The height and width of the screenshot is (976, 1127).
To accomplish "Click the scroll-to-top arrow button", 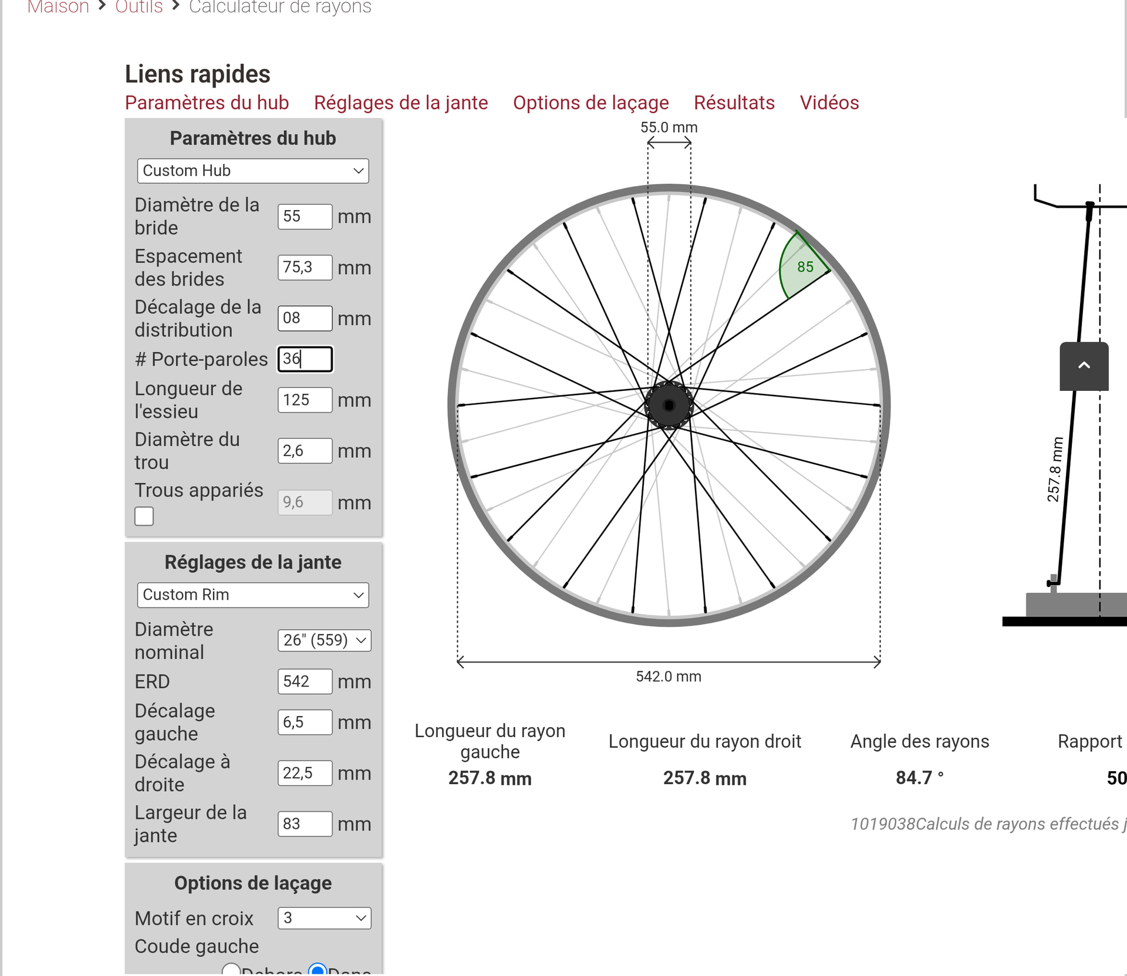I will tap(1084, 366).
